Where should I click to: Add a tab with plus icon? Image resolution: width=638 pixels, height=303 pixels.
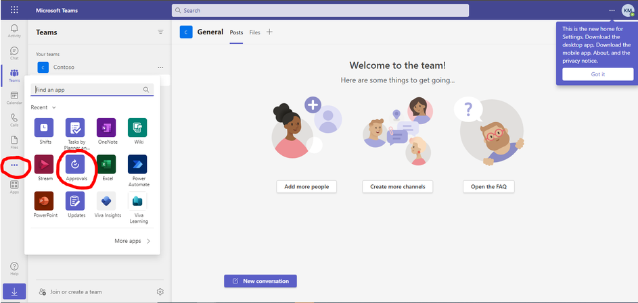269,32
